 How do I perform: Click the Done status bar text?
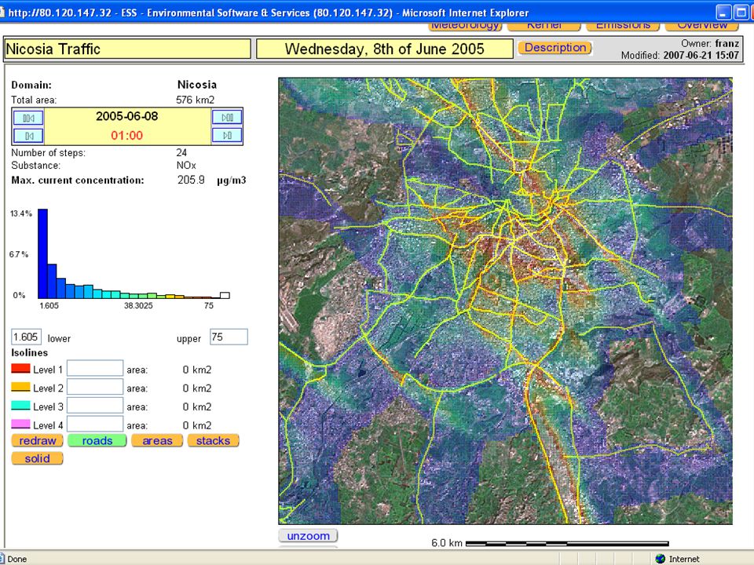pyautogui.click(x=16, y=559)
